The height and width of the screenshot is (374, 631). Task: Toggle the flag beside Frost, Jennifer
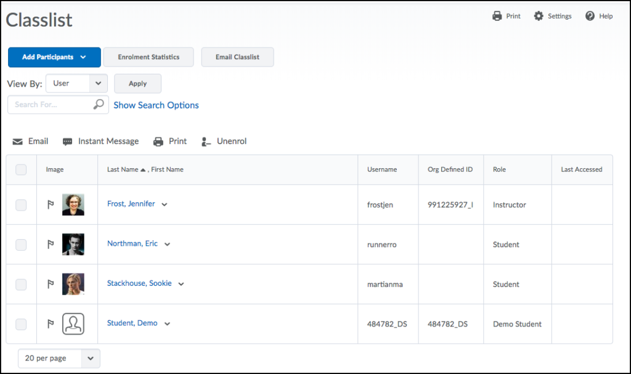coord(51,205)
